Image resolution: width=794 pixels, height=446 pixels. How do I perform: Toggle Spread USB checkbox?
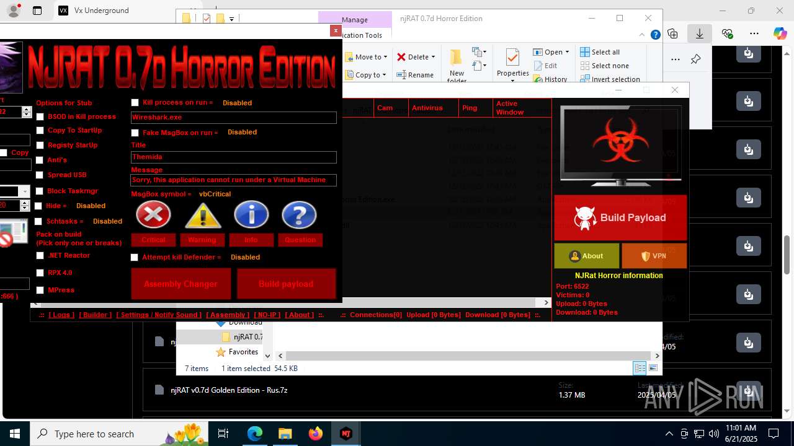coord(40,175)
